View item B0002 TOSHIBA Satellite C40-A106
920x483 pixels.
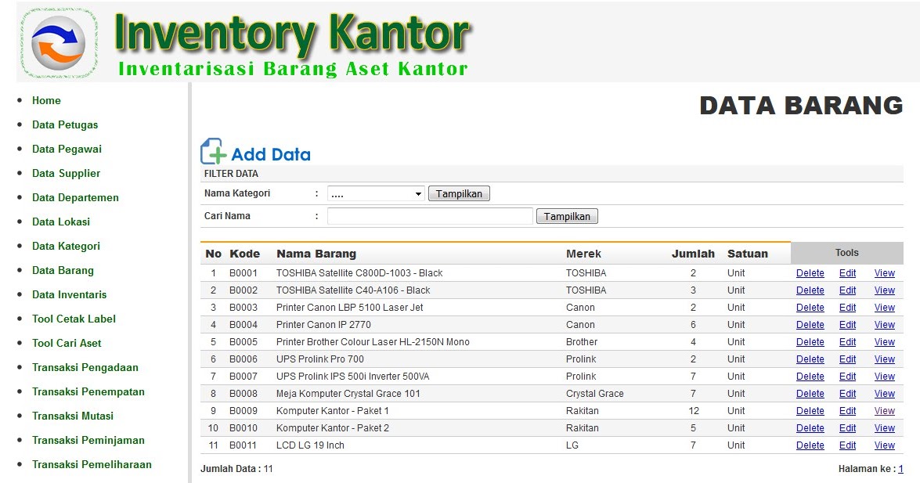[885, 290]
